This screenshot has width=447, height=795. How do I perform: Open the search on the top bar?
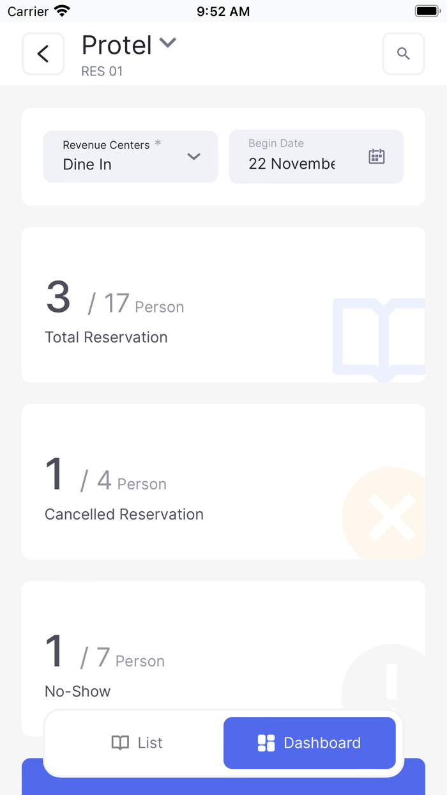[x=404, y=54]
